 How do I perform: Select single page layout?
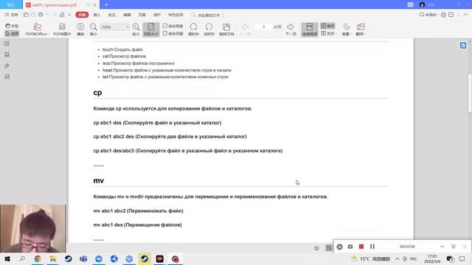tap(327, 26)
